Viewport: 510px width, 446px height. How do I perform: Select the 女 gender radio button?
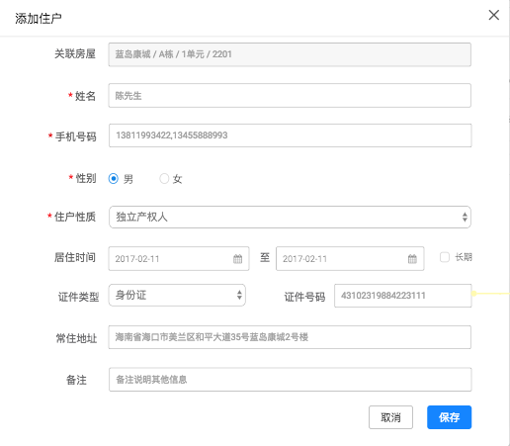(x=164, y=179)
